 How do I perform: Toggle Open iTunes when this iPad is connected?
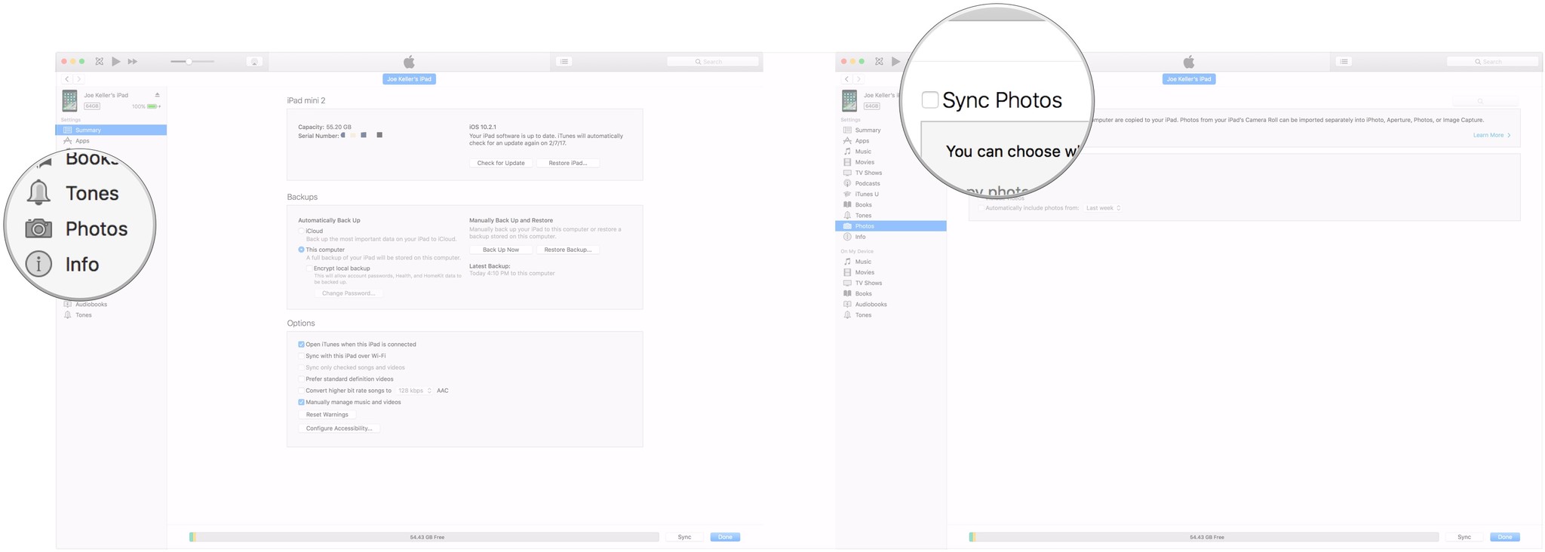coord(301,345)
